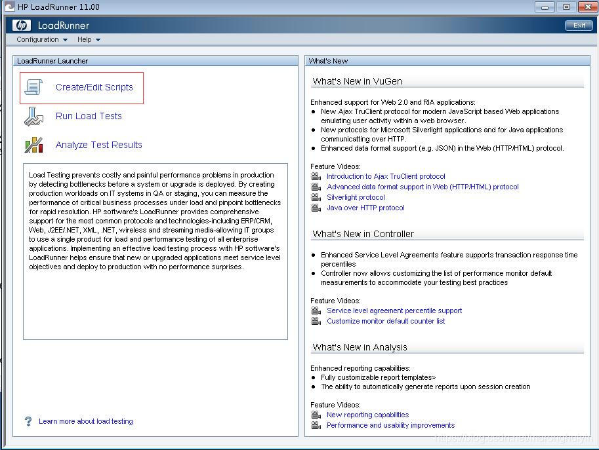Maximize the HP LoadRunner window
This screenshot has height=450, width=599.
click(x=567, y=7)
